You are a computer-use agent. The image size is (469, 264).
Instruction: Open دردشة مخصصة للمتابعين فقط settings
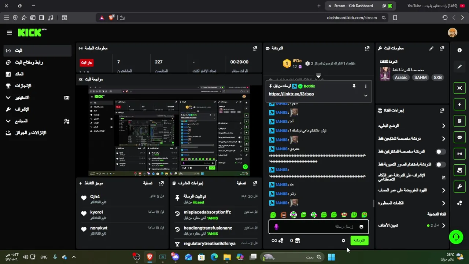(412, 139)
